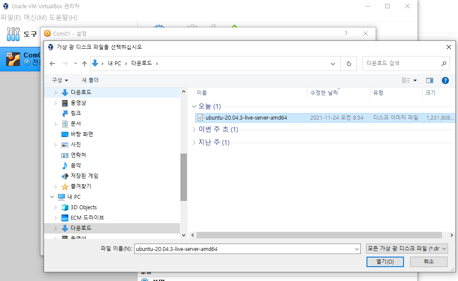The image size is (458, 281).
Task: Expand address bar history dropdown
Action: (x=332, y=64)
